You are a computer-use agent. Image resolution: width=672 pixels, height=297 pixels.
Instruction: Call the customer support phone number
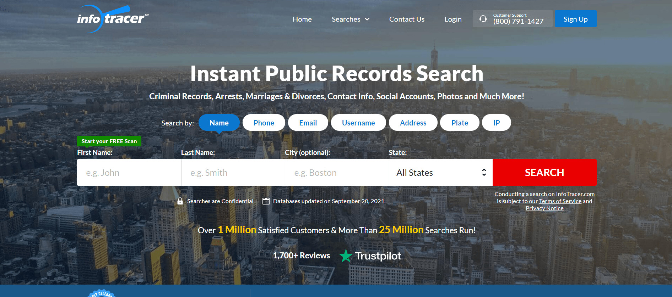pyautogui.click(x=518, y=21)
